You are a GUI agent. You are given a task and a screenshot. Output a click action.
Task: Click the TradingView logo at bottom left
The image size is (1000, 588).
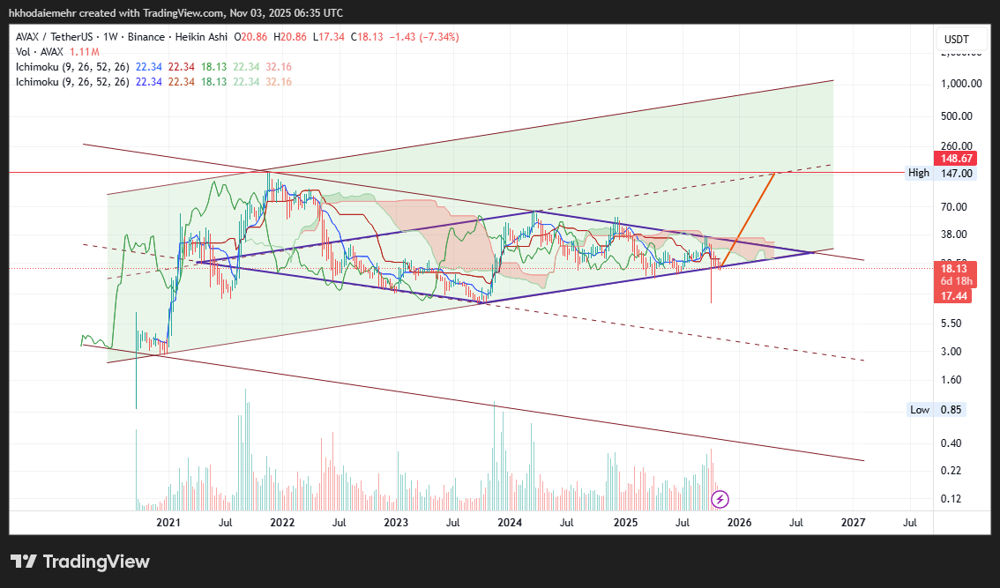[x=80, y=562]
